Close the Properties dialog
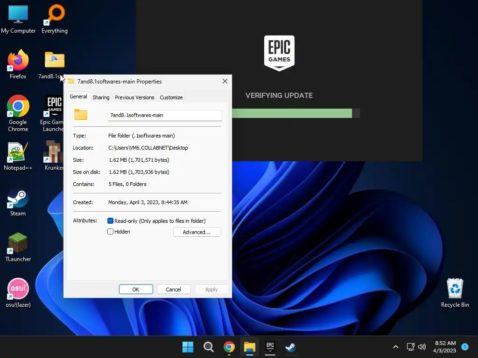478x358 pixels. pos(225,81)
